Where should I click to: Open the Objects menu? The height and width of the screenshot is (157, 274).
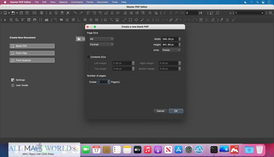coord(63,2)
